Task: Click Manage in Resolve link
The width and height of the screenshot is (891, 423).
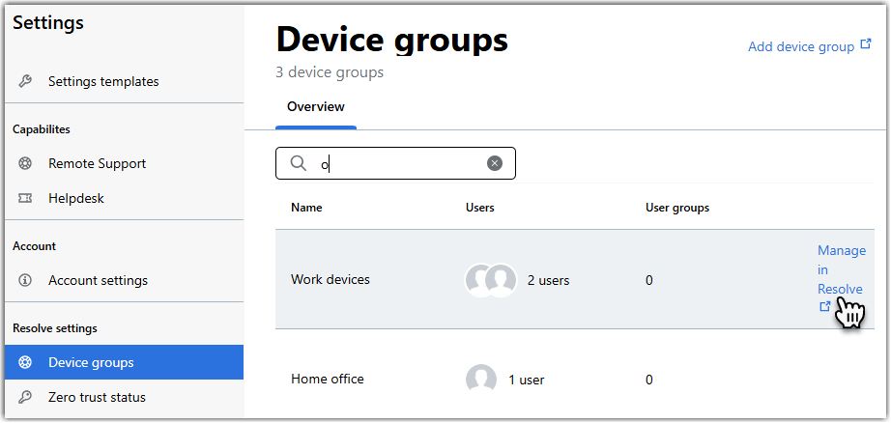Action: click(x=842, y=279)
